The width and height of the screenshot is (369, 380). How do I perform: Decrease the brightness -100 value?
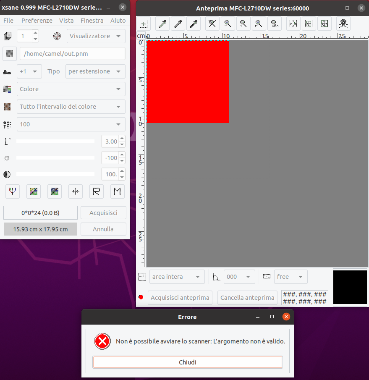pos(122,161)
